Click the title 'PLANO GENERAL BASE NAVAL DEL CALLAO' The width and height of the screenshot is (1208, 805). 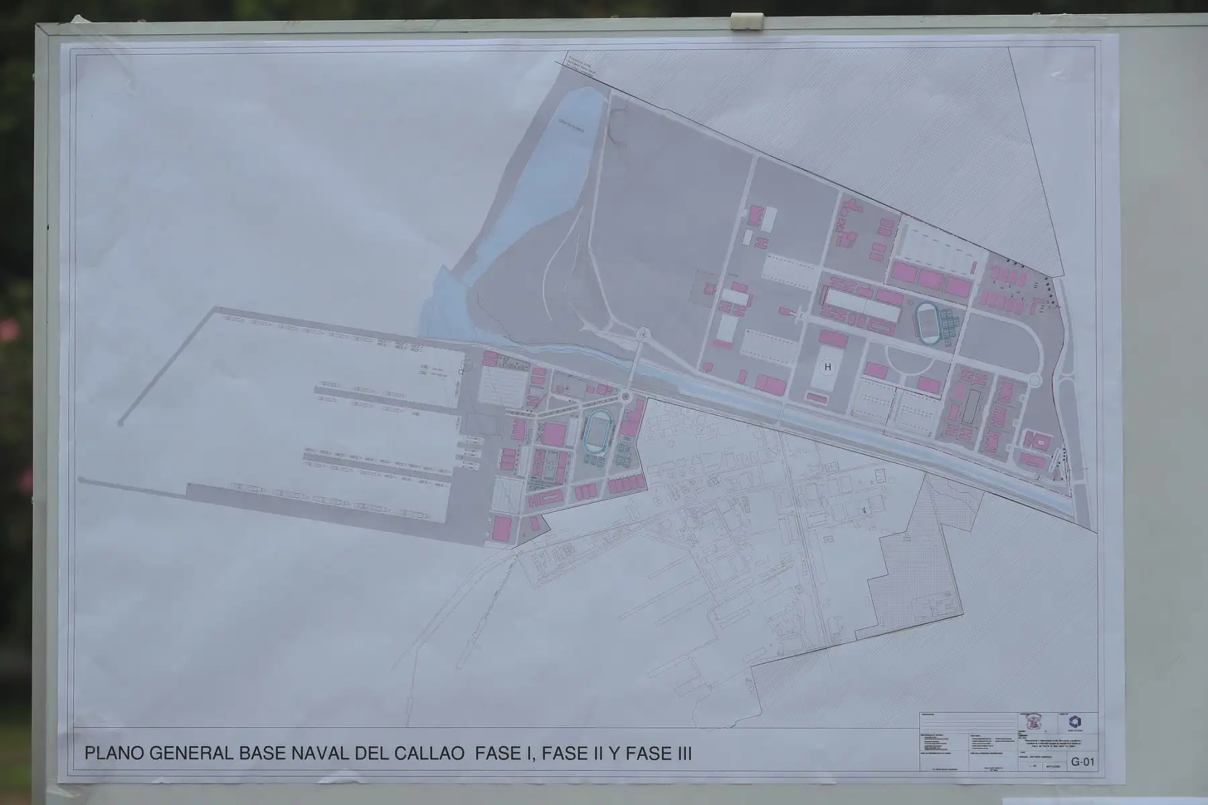pos(275,753)
